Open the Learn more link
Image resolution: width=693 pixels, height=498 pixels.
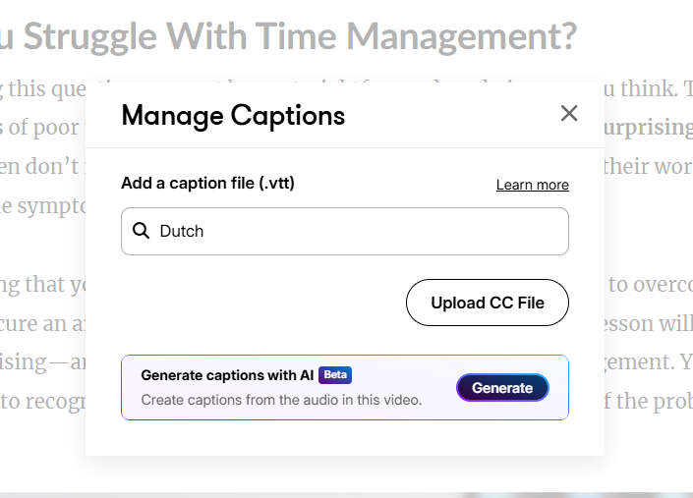(532, 185)
